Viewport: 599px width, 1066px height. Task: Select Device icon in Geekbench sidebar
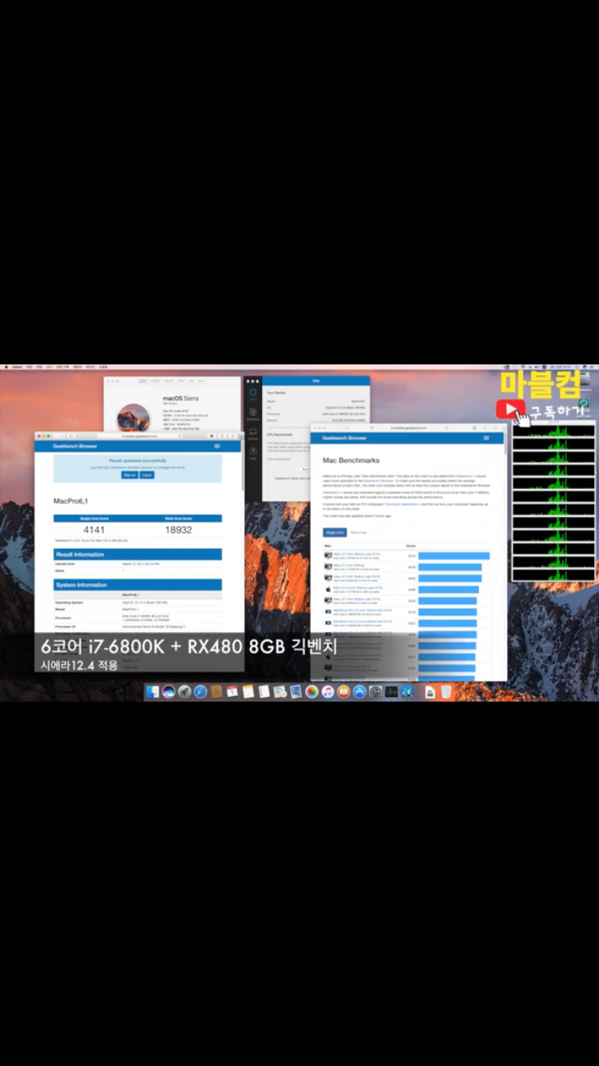pos(253,434)
